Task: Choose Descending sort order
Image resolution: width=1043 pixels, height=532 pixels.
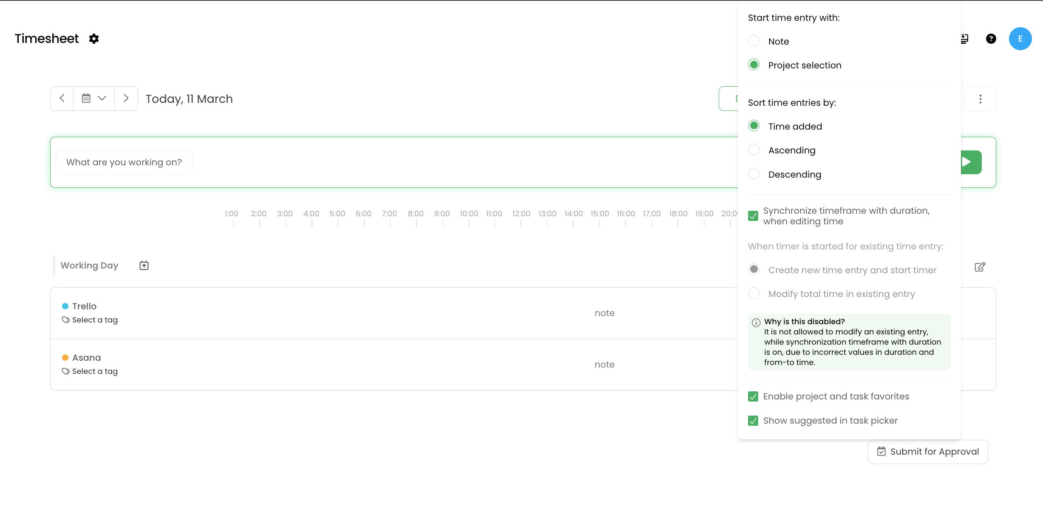Action: tap(754, 174)
